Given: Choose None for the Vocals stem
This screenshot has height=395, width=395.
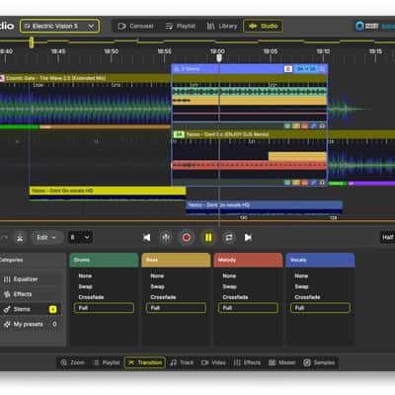Looking at the screenshot, I should (301, 276).
